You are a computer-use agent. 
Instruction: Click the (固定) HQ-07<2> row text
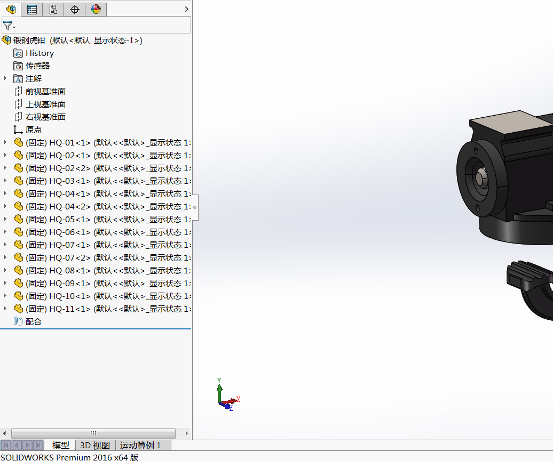point(108,258)
